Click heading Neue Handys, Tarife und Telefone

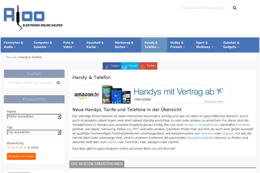[127, 109]
